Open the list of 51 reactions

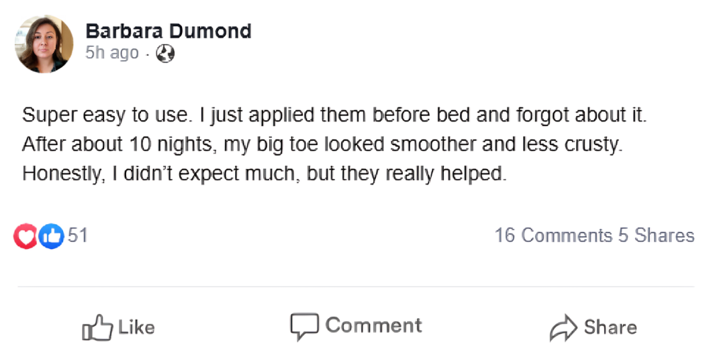(x=78, y=236)
